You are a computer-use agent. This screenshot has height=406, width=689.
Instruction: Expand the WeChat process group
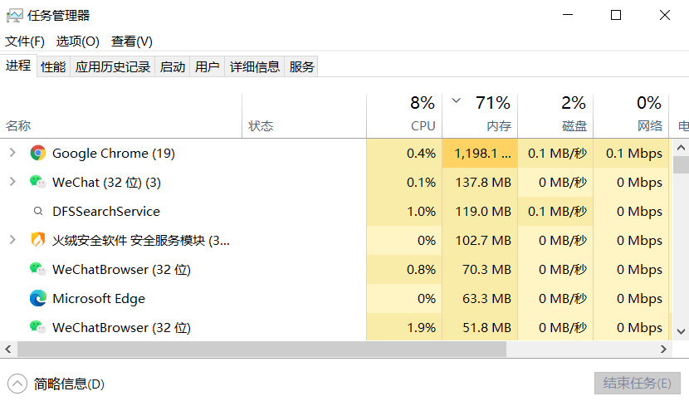point(12,183)
